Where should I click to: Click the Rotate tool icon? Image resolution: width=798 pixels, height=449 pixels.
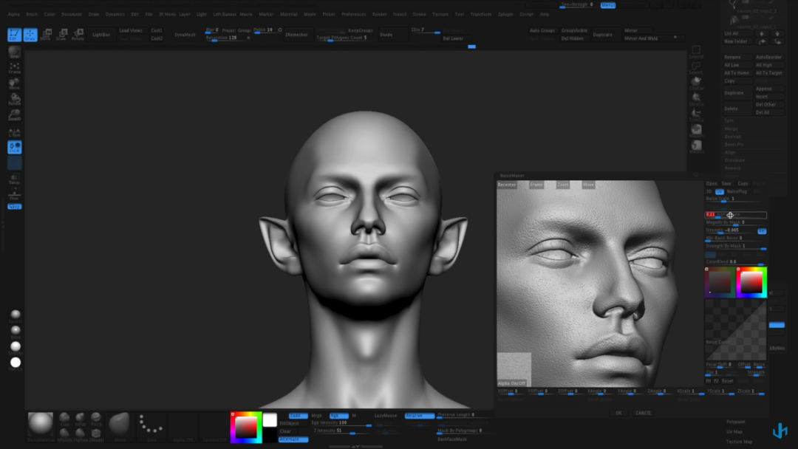[x=78, y=34]
